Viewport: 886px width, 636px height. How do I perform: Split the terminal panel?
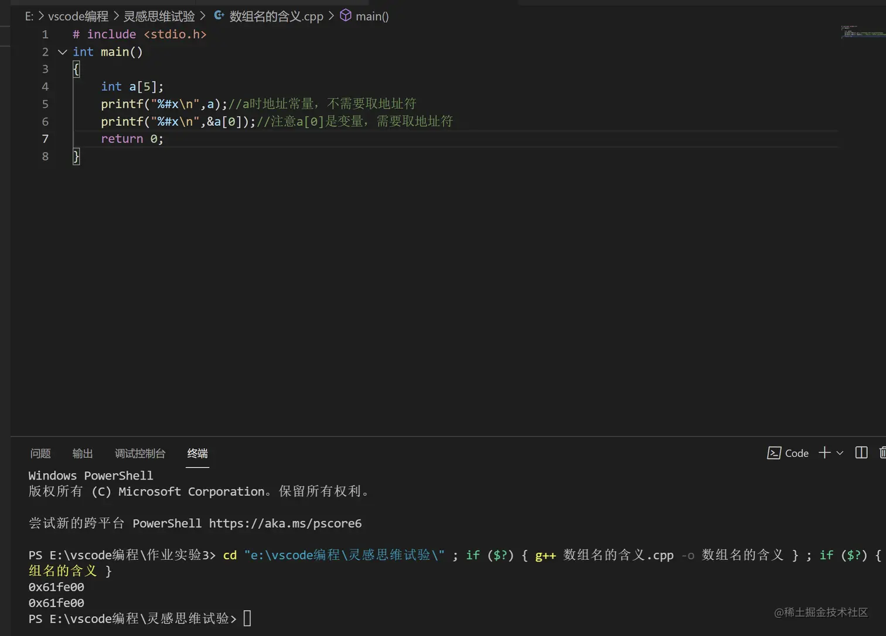point(861,453)
